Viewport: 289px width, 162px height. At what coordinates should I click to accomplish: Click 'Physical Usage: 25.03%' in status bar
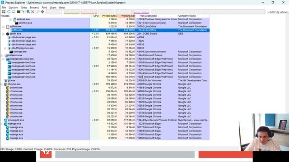[86, 149]
